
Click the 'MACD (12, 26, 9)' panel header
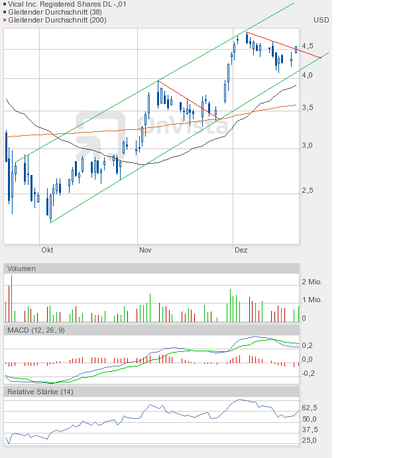(x=151, y=330)
